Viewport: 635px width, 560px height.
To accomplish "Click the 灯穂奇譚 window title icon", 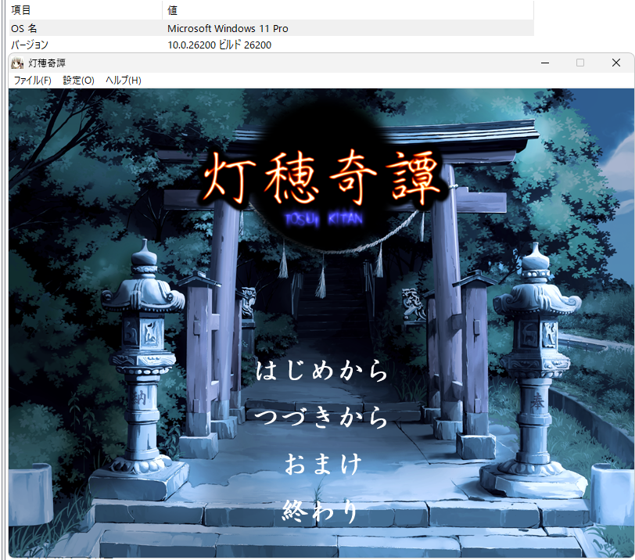I will (17, 63).
